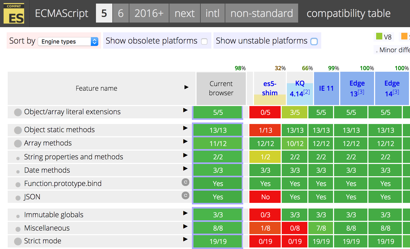Click the Edge 13 column header link
The width and height of the screenshot is (410, 249).
pyautogui.click(x=357, y=88)
